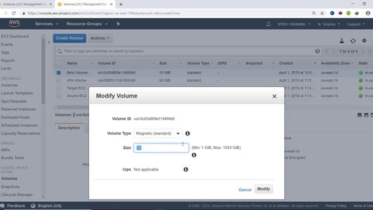Bookmark this page star icon
373x210 pixels.
322,13
